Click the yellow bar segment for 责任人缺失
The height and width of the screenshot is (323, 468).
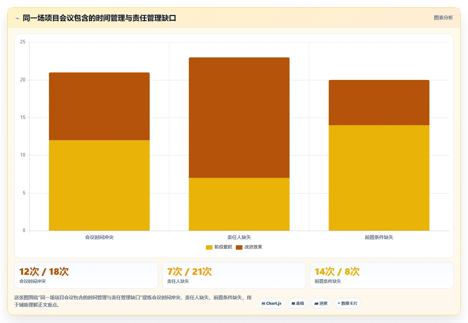pyautogui.click(x=239, y=204)
